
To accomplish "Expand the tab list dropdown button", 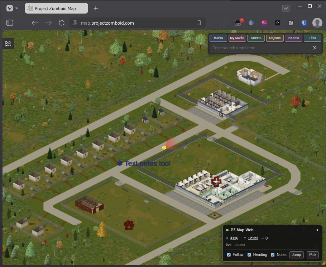I will 286,8.
